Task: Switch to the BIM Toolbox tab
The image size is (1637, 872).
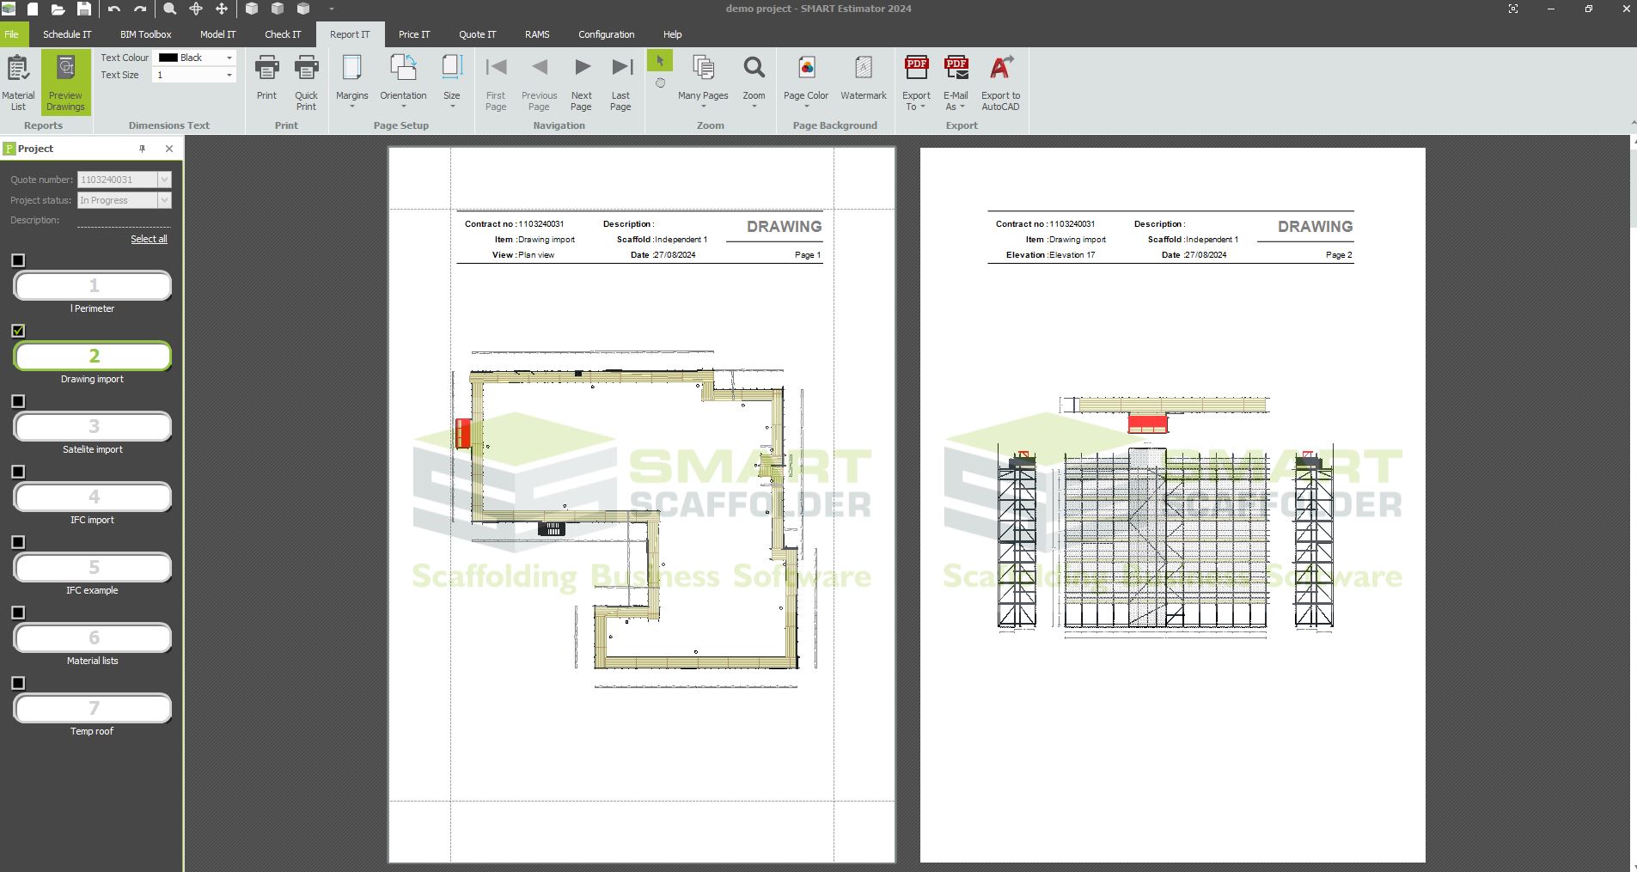Action: (x=145, y=34)
